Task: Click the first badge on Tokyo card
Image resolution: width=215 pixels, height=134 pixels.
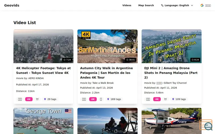Action: coord(20,99)
